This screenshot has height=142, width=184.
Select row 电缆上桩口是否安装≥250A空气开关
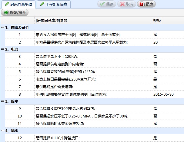95,79
